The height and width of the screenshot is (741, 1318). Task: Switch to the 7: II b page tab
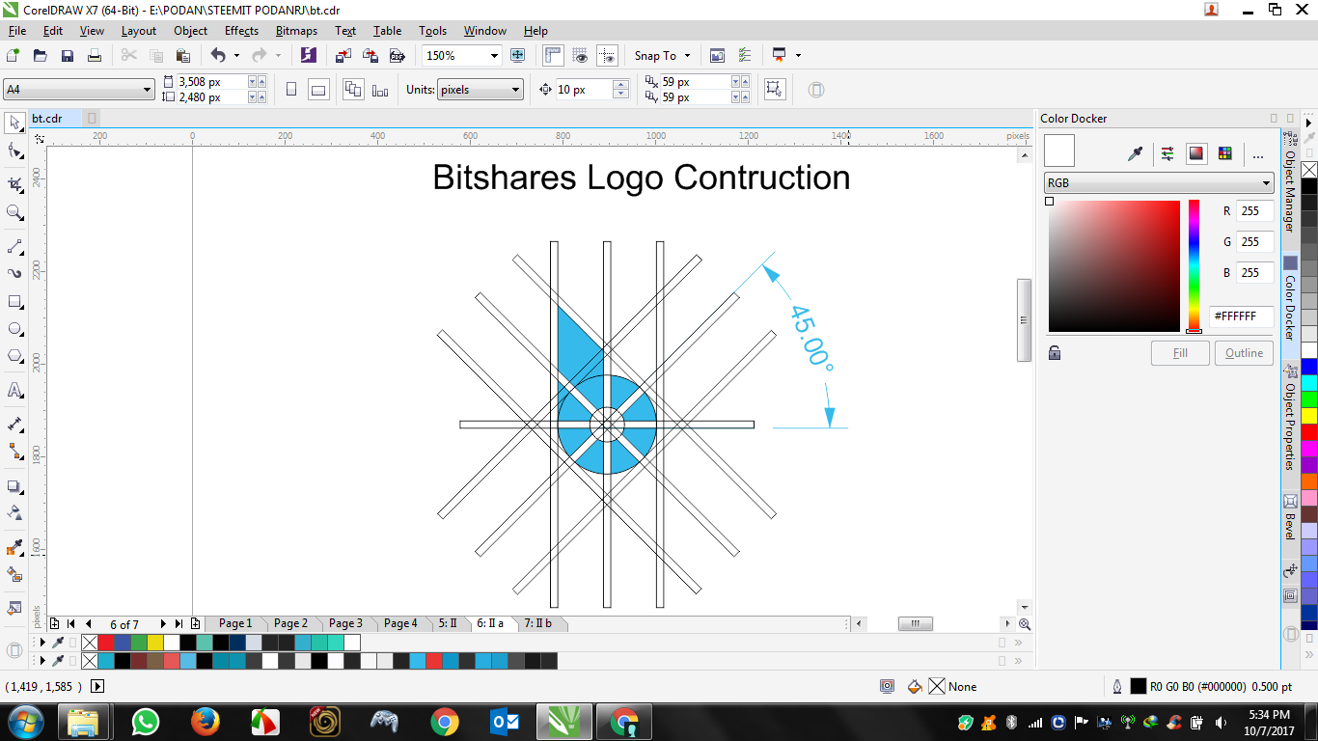537,623
